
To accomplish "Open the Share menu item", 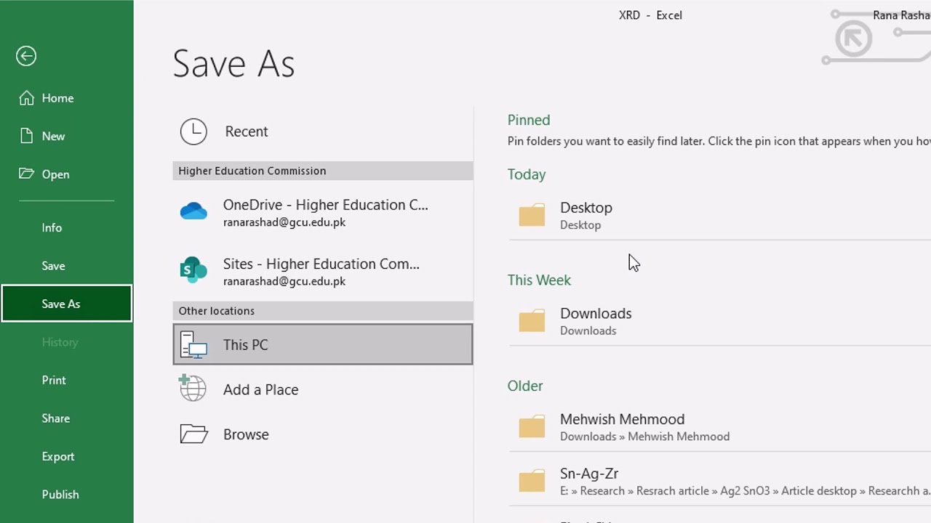I will (56, 418).
